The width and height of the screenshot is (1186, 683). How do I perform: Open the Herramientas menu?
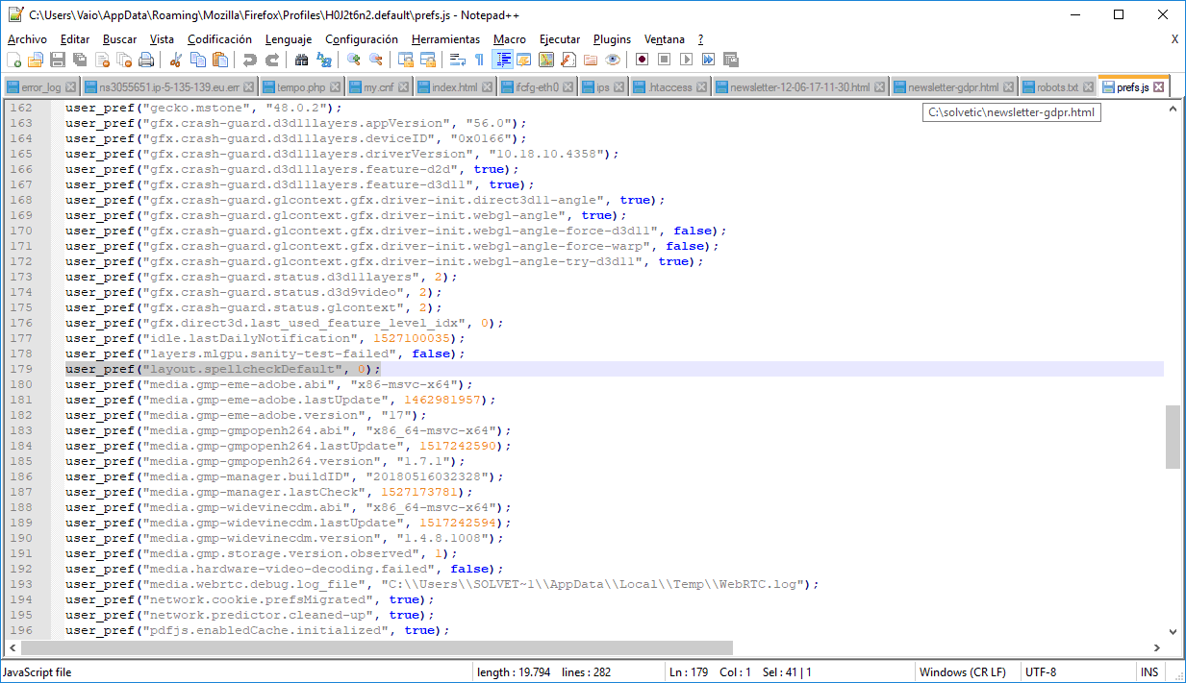point(445,39)
